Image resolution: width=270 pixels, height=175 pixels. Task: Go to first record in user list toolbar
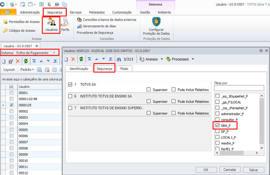coord(34,61)
